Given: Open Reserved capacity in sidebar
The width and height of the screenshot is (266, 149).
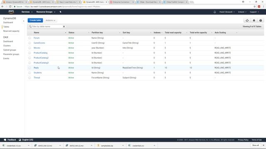Looking at the screenshot, I should [x=11, y=31].
